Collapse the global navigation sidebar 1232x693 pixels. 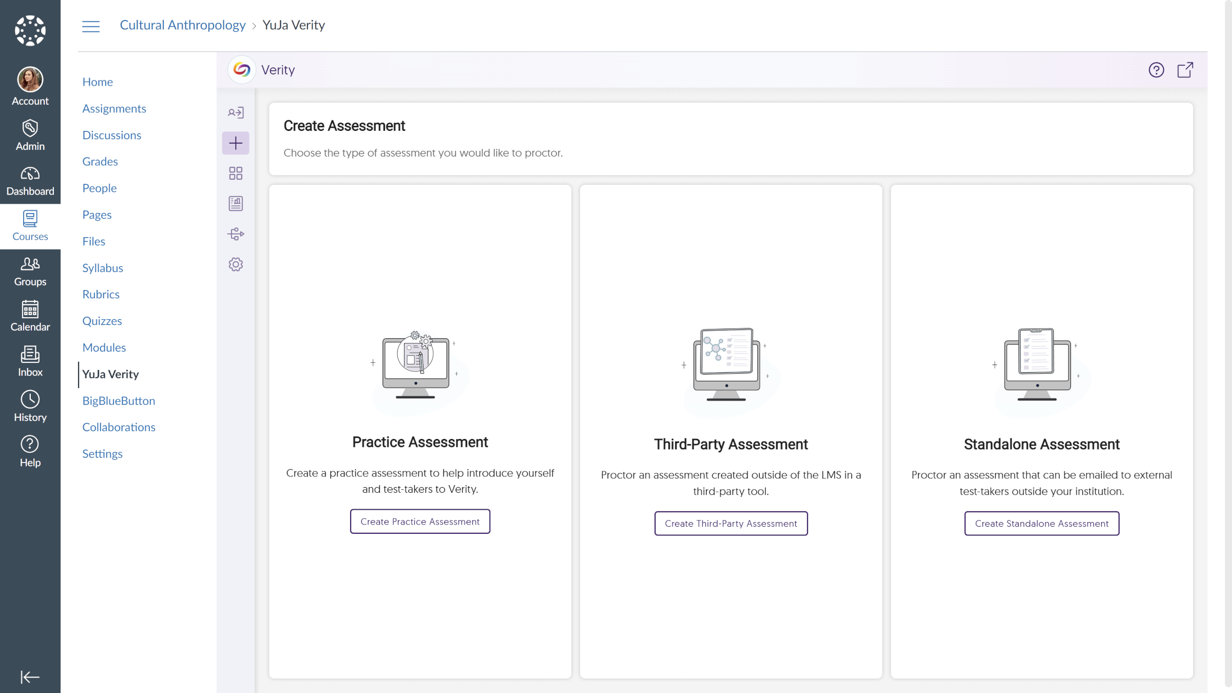pyautogui.click(x=30, y=677)
